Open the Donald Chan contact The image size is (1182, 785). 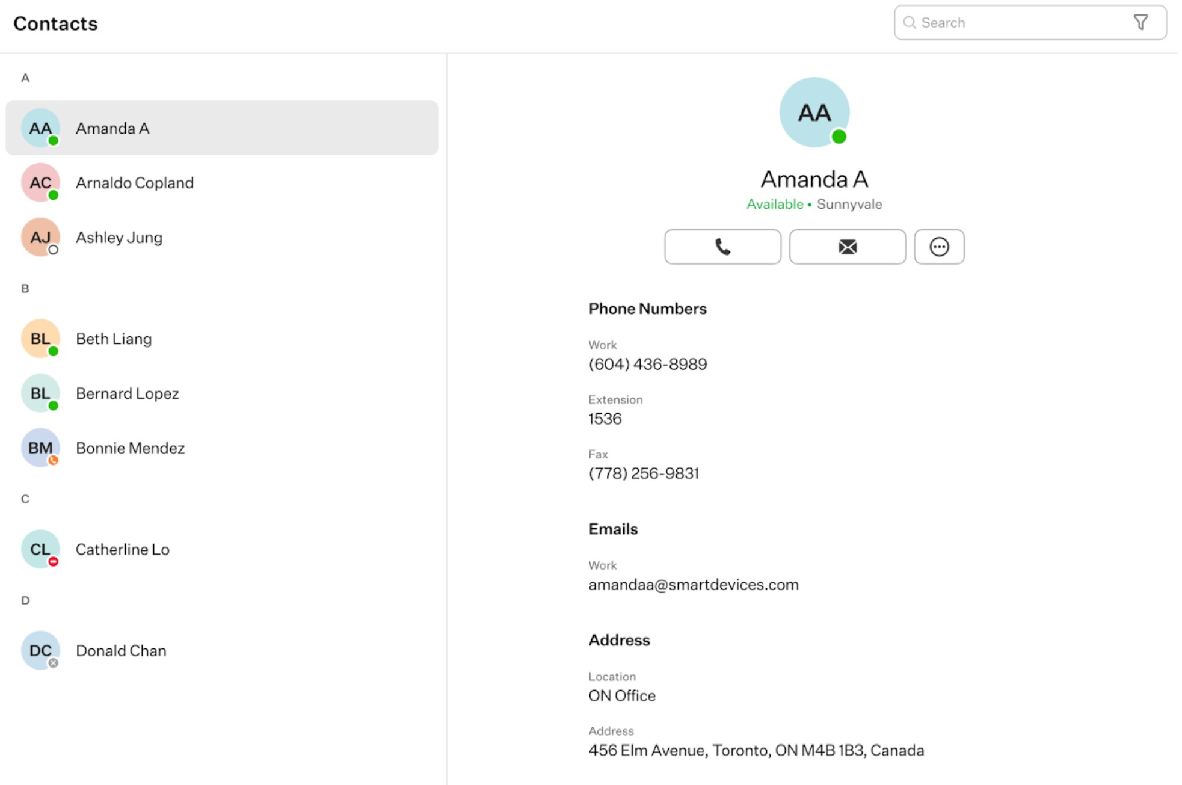tap(222, 650)
